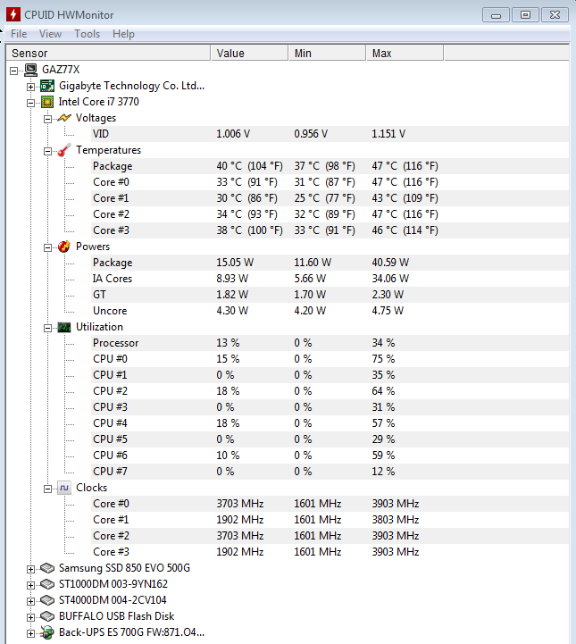Click the Intel Core i7 CPU chip icon

pos(47,102)
